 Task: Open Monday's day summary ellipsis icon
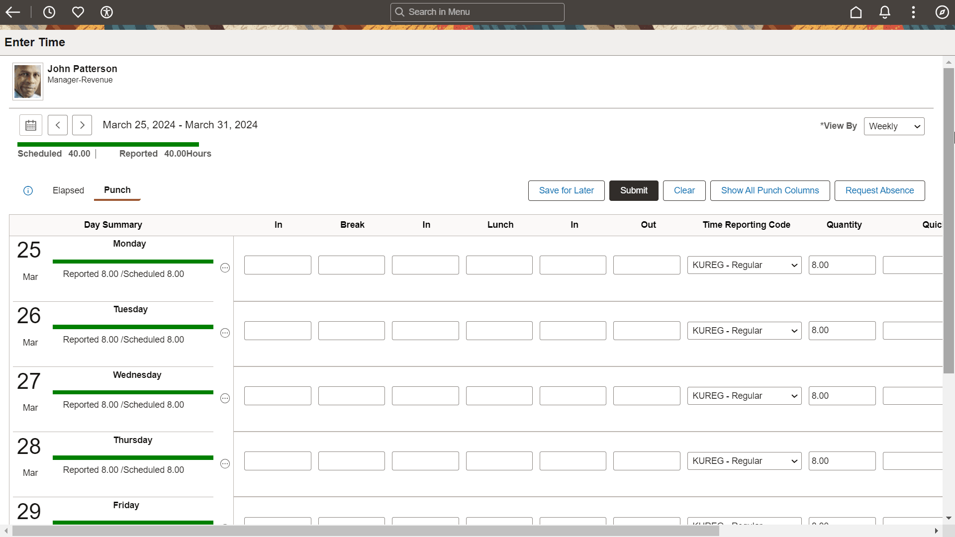(225, 268)
